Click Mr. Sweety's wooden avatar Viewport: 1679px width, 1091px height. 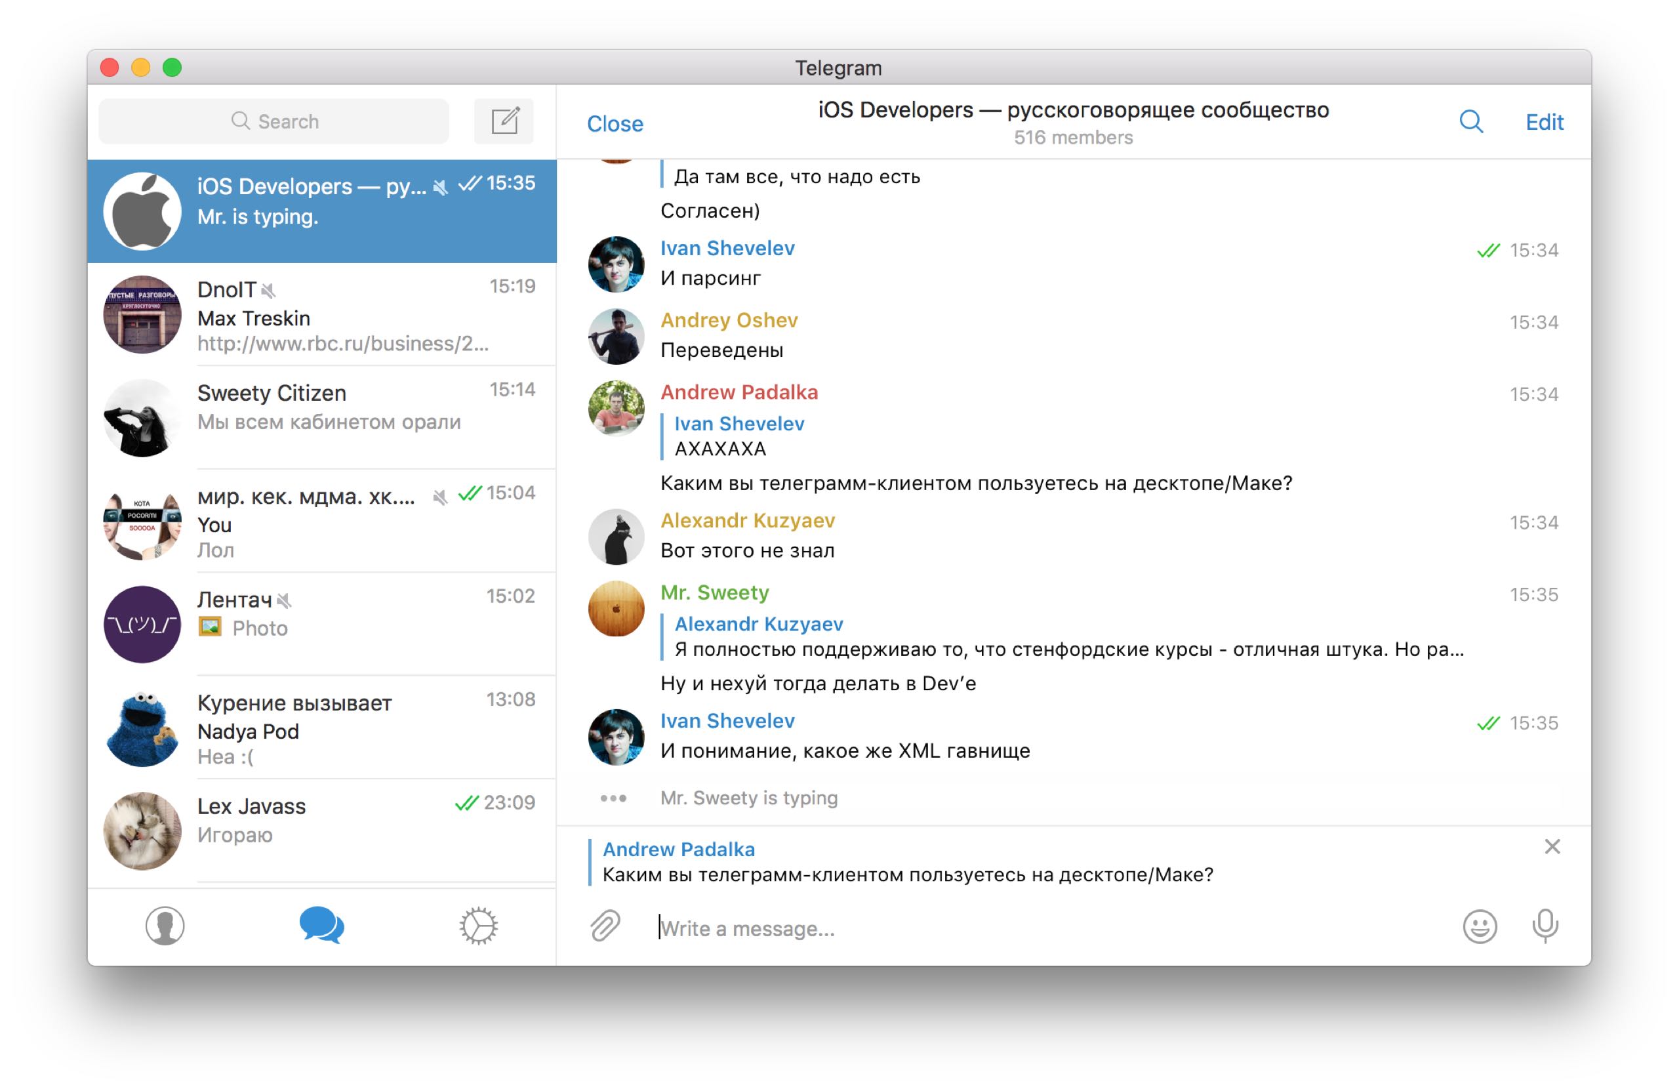point(616,608)
